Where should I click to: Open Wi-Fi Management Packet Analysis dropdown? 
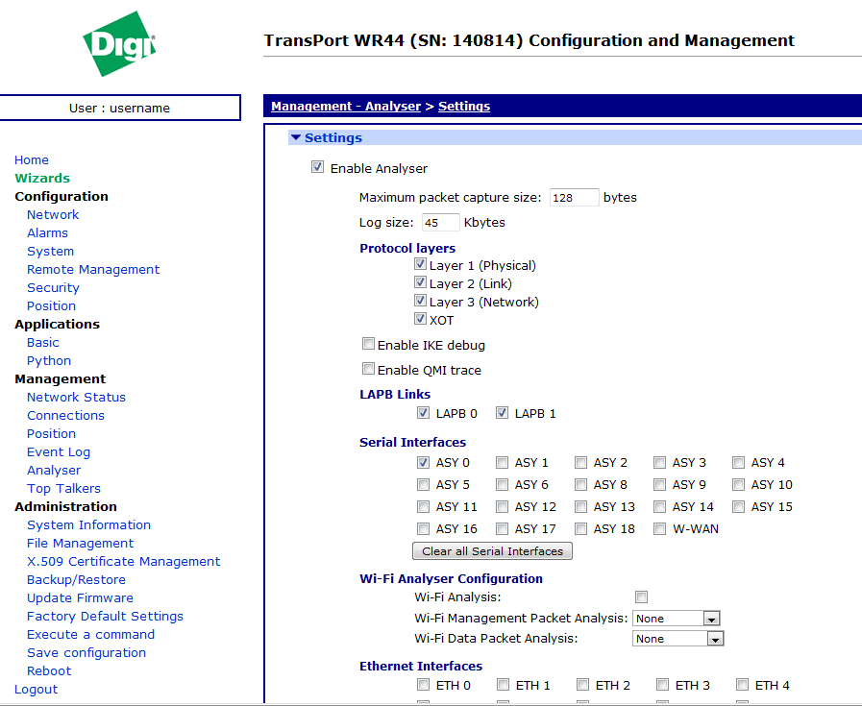pyautogui.click(x=677, y=619)
